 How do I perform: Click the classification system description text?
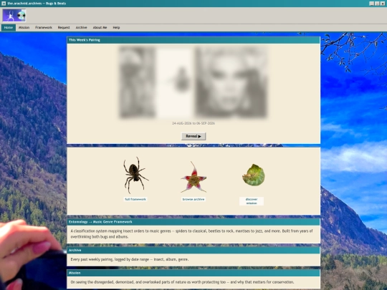[x=192, y=233]
